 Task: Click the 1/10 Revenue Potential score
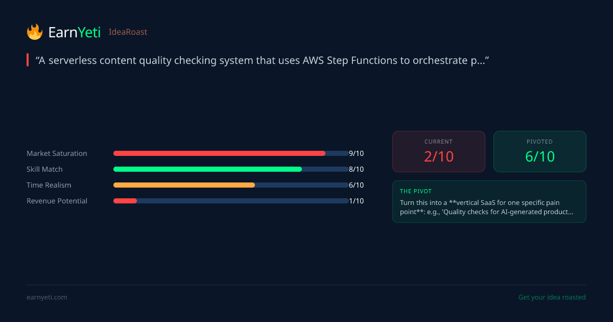(356, 201)
